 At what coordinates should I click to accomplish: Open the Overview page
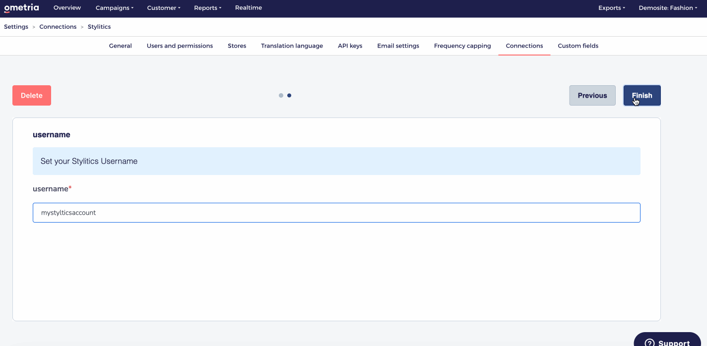tap(67, 8)
